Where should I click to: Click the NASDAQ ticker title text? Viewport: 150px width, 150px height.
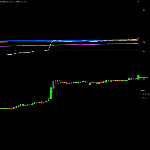coord(20,2)
